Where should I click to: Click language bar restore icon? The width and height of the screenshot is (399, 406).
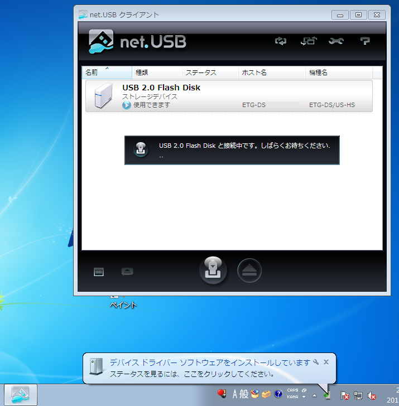pos(304,390)
